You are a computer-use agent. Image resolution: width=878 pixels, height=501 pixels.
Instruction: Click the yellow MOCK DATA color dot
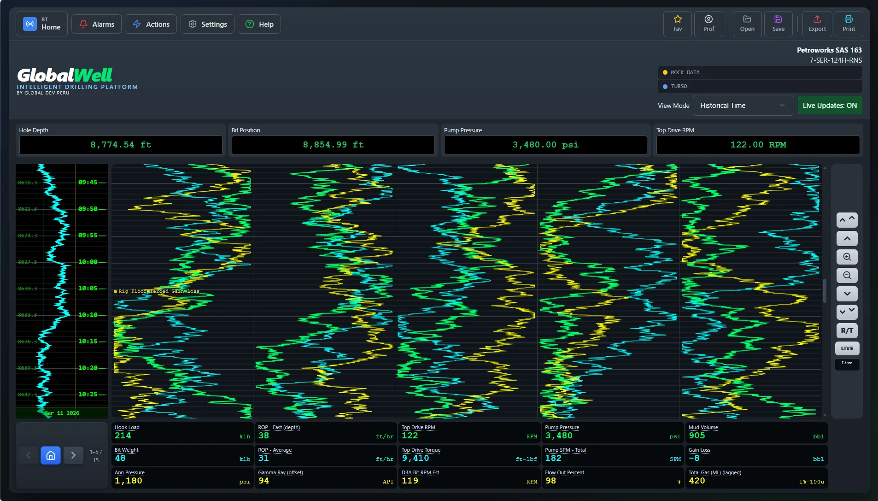[x=666, y=72]
